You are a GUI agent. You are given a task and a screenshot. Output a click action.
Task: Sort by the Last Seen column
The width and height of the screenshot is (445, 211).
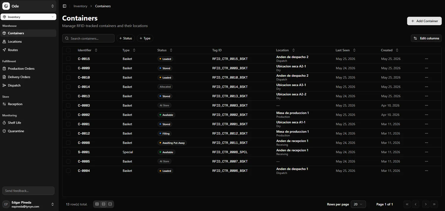tap(346, 50)
